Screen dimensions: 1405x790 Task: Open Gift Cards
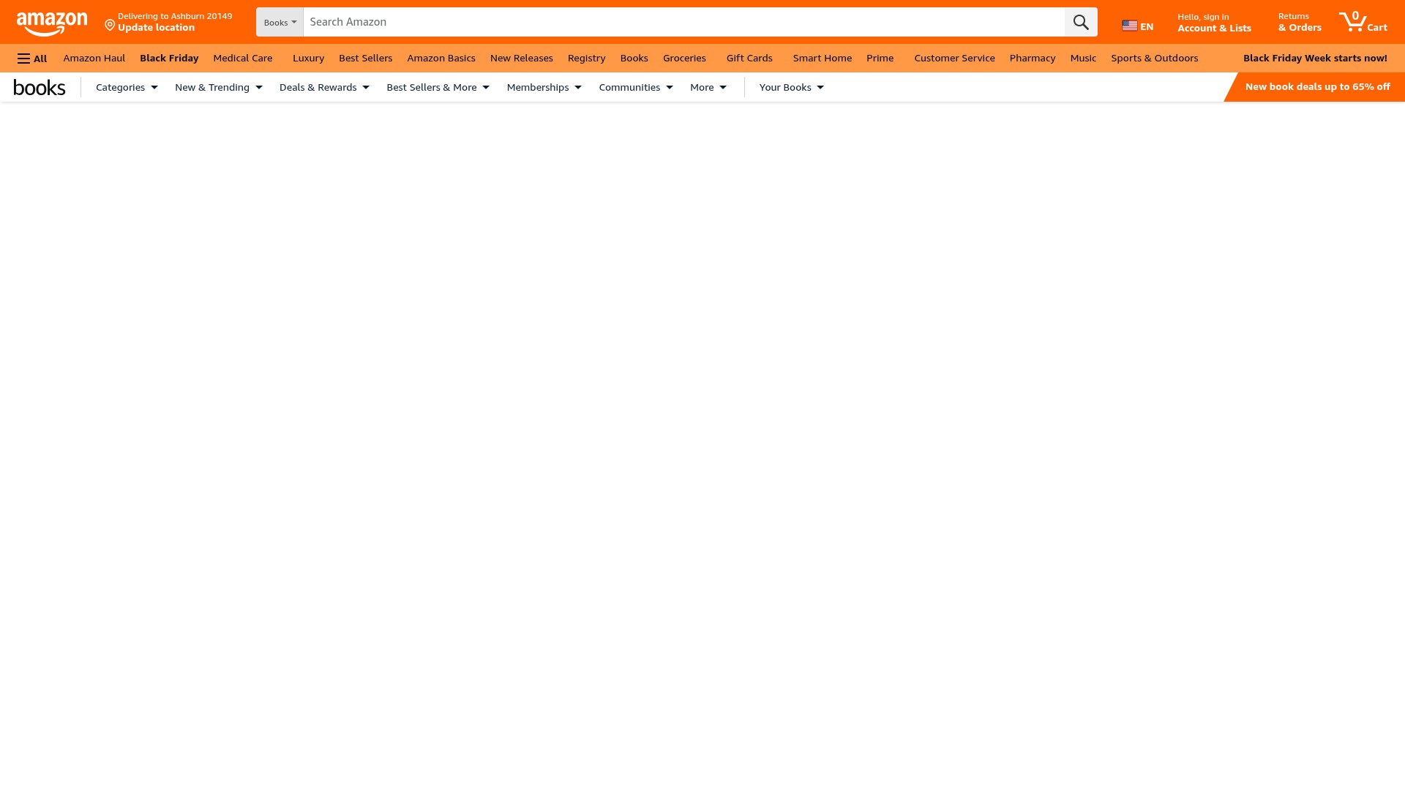tap(749, 58)
